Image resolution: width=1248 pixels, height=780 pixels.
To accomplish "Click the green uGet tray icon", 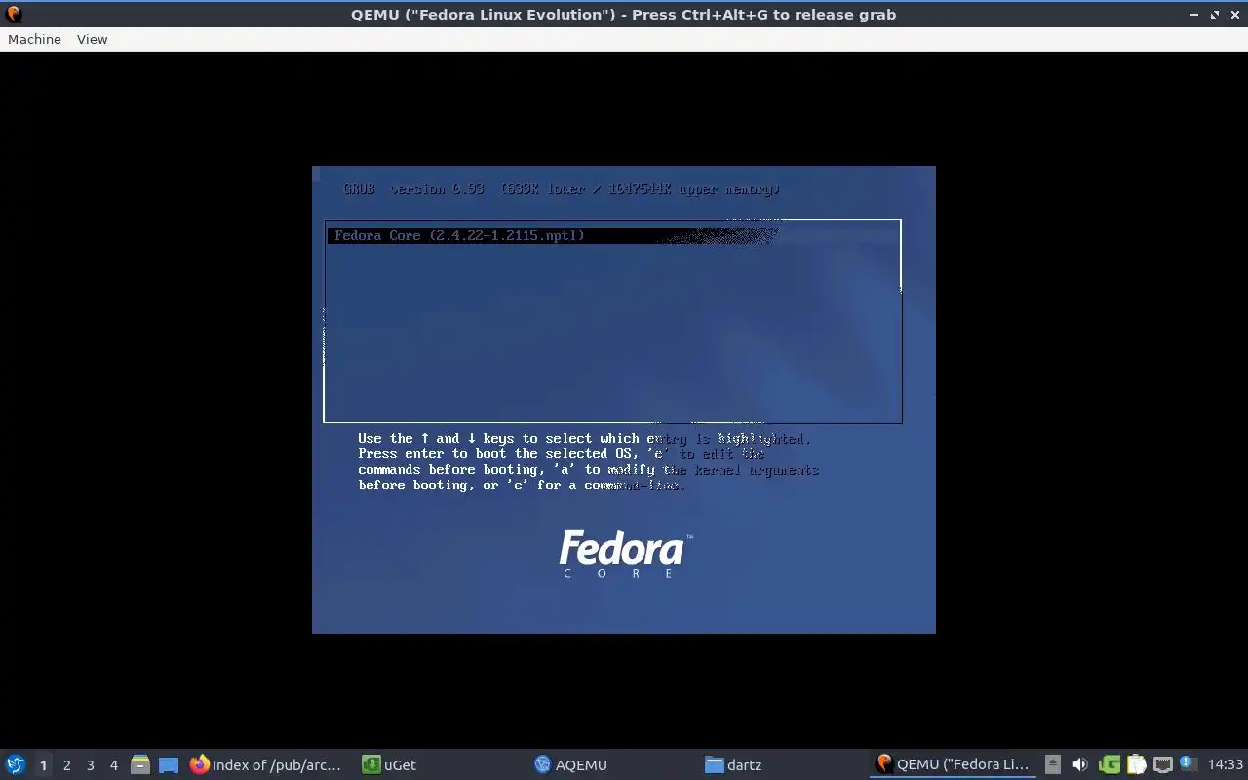I will pos(1109,764).
